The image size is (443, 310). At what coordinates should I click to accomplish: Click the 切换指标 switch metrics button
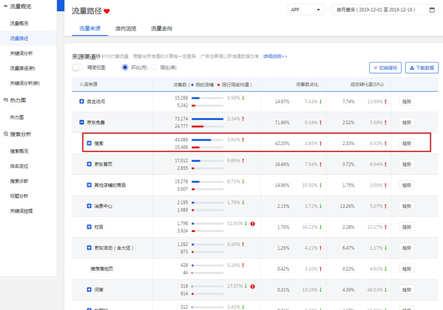coord(385,68)
